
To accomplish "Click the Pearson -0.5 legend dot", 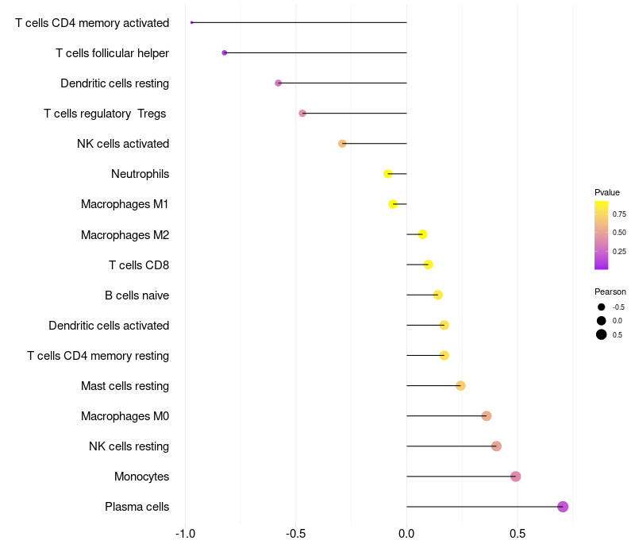I will pyautogui.click(x=602, y=307).
